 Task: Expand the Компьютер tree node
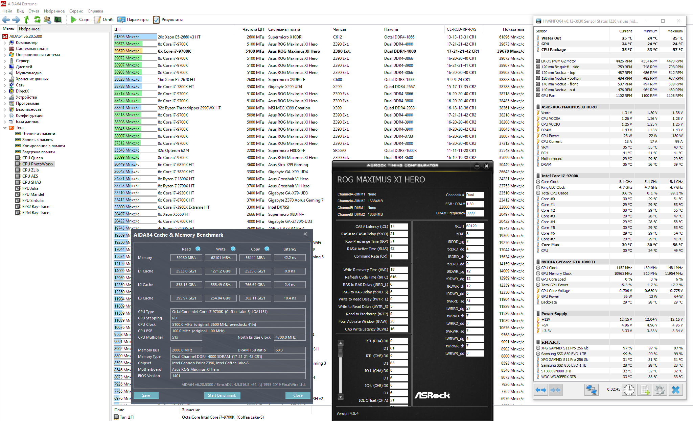point(5,43)
